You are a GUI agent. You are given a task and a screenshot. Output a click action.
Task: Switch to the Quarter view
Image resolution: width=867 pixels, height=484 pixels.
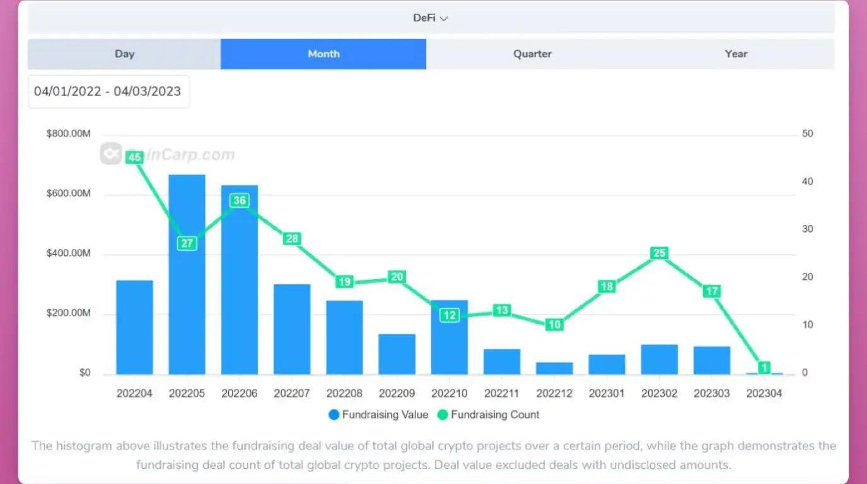coord(532,54)
